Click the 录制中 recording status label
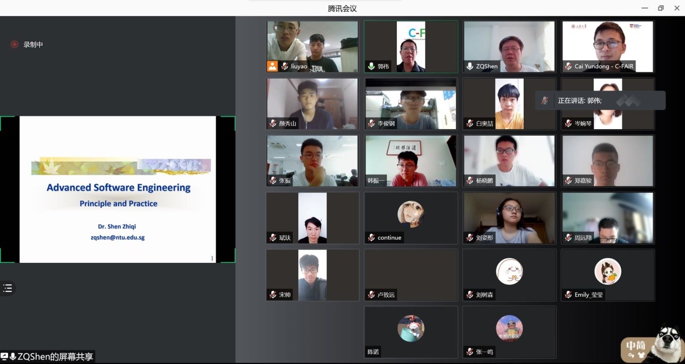 33,45
